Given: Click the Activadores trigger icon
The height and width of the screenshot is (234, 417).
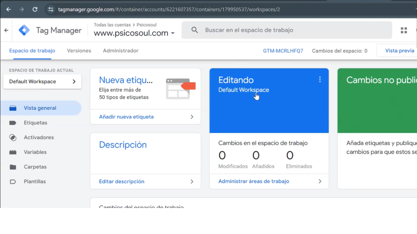Looking at the screenshot, I should point(13,137).
